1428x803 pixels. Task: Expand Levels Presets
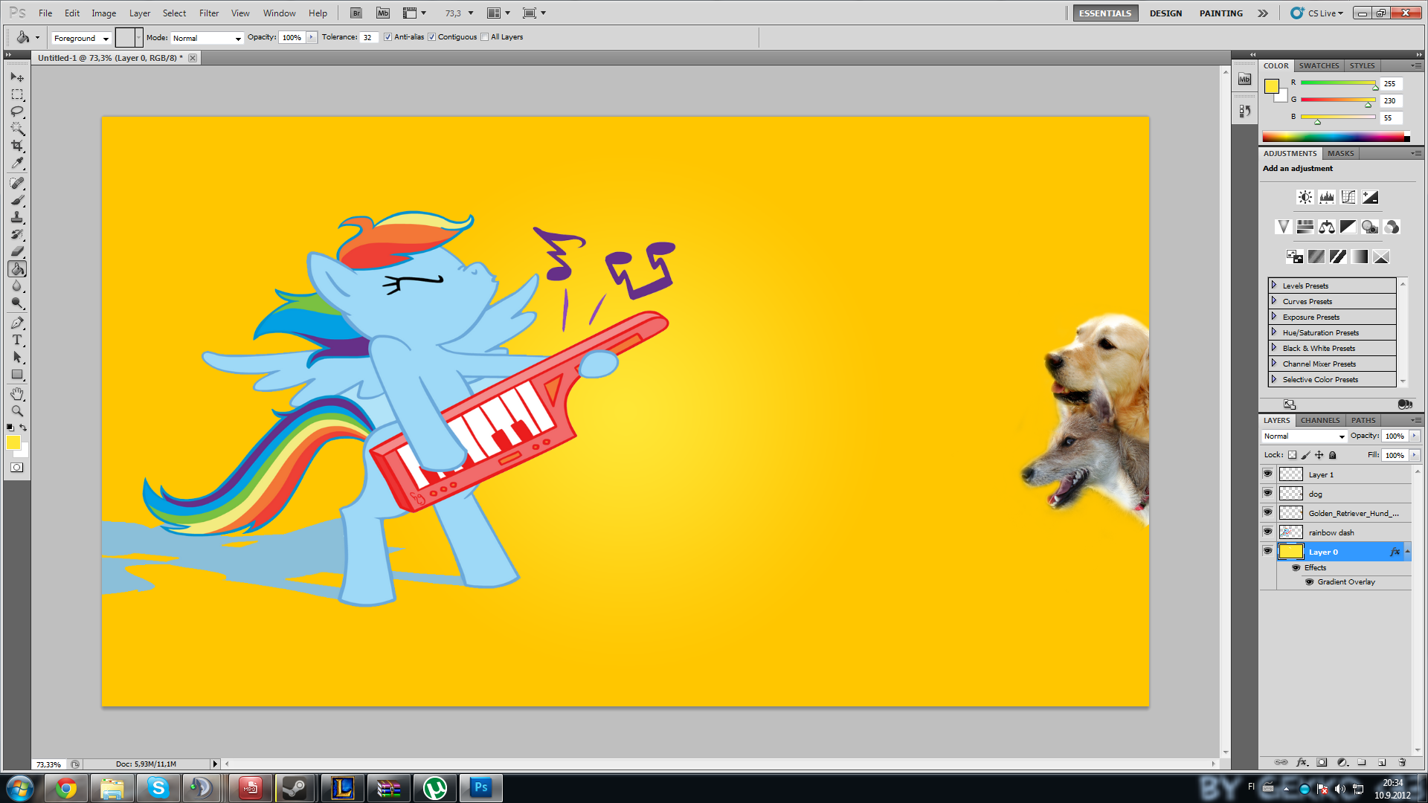point(1273,286)
